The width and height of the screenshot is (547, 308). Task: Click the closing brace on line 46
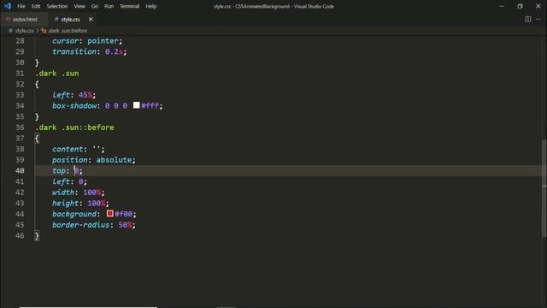pos(37,236)
